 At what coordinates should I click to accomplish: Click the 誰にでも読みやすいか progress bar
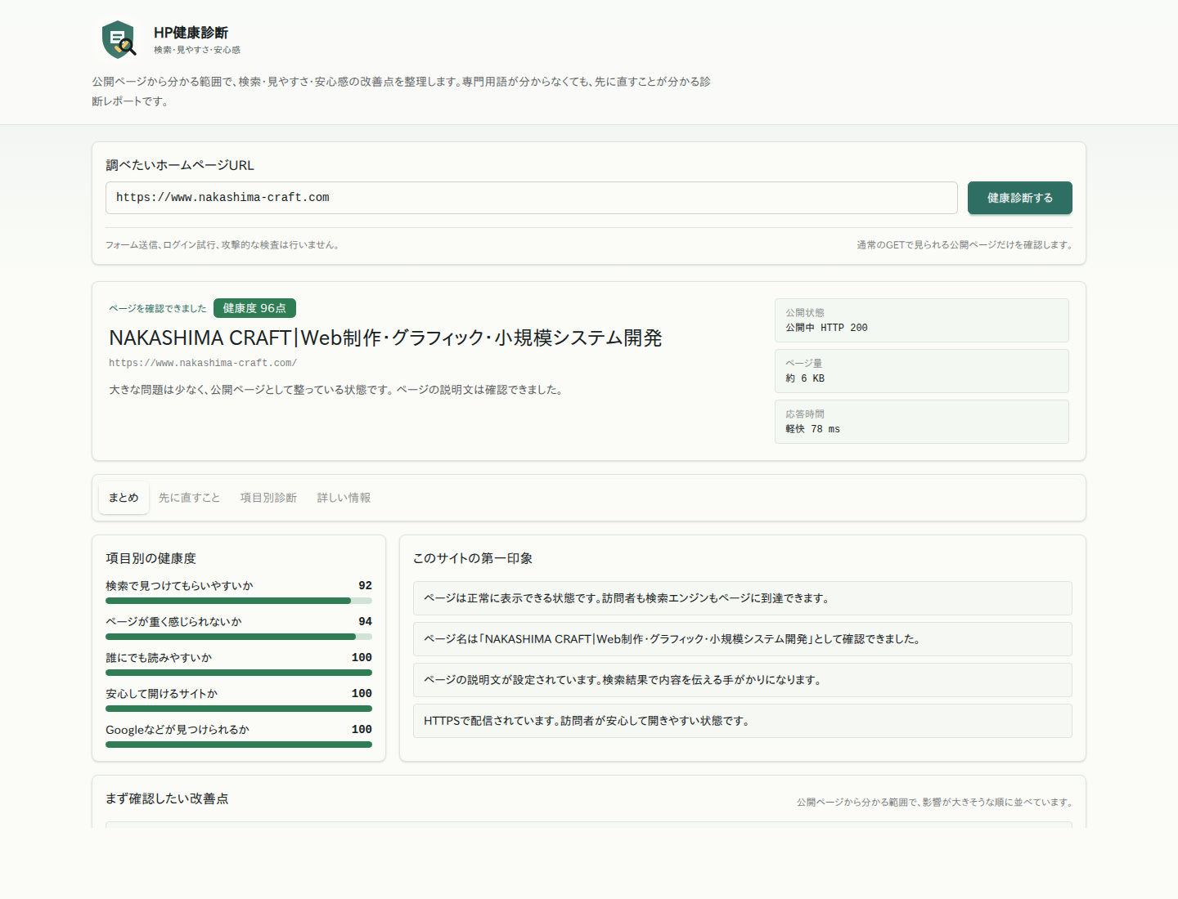pyautogui.click(x=239, y=673)
